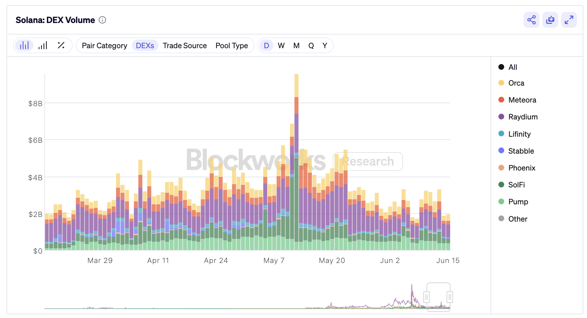
Task: Select the stacked bar chart view icon
Action: click(24, 45)
